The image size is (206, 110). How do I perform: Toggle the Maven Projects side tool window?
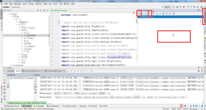click(x=204, y=18)
